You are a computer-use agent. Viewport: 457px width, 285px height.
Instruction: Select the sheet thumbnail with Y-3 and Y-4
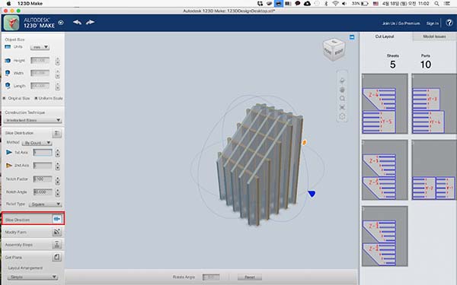(x=434, y=104)
